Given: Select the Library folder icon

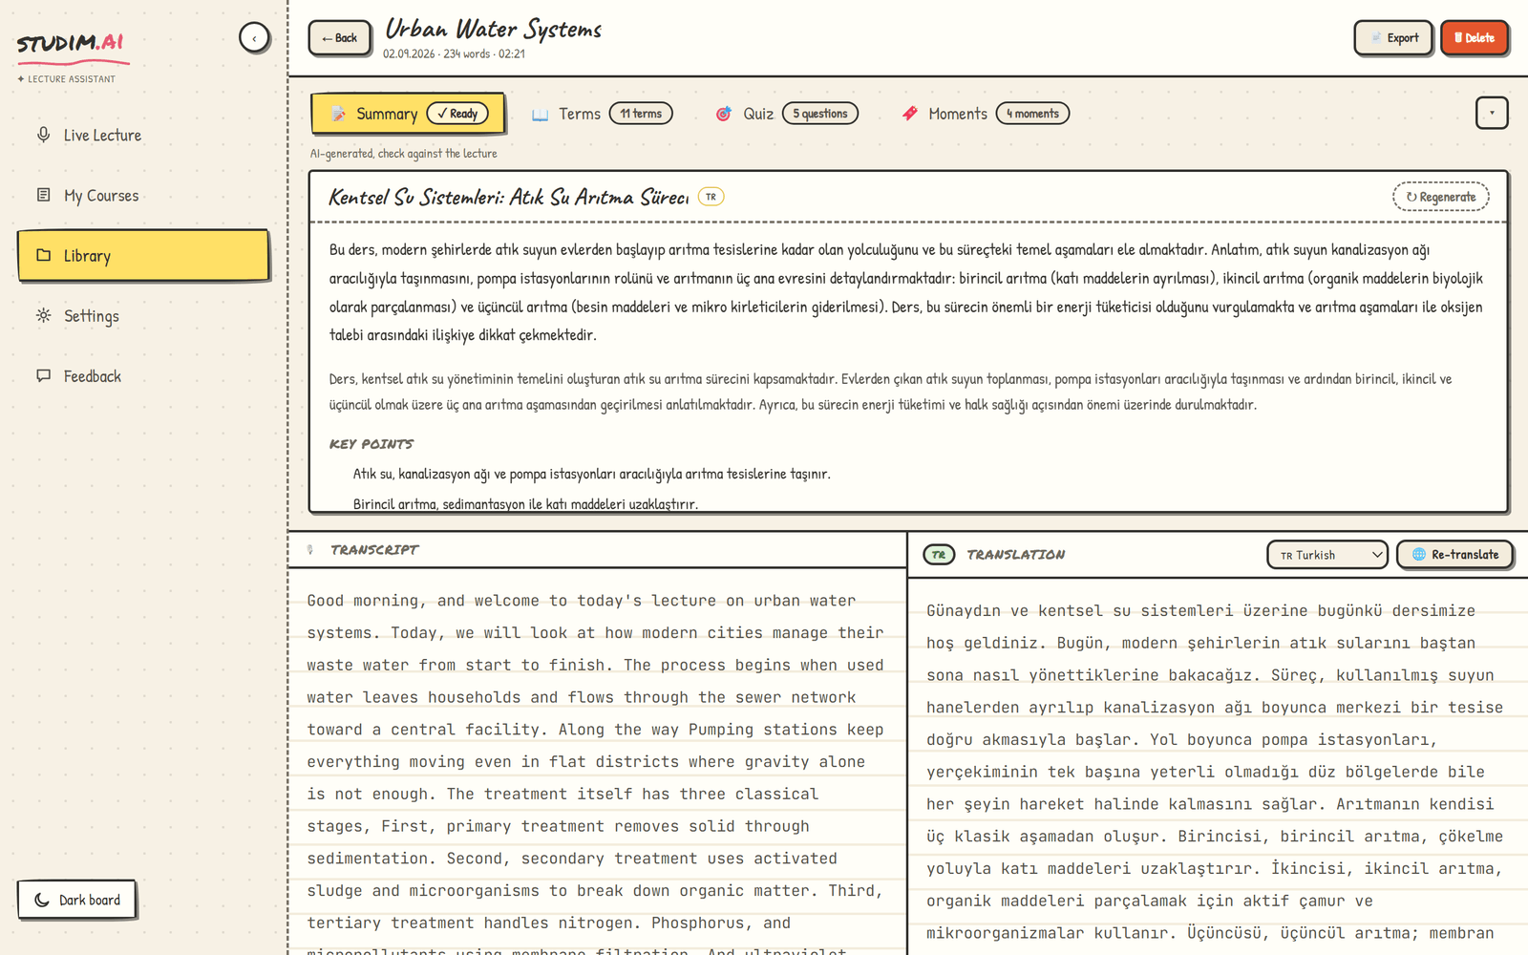Looking at the screenshot, I should point(43,255).
